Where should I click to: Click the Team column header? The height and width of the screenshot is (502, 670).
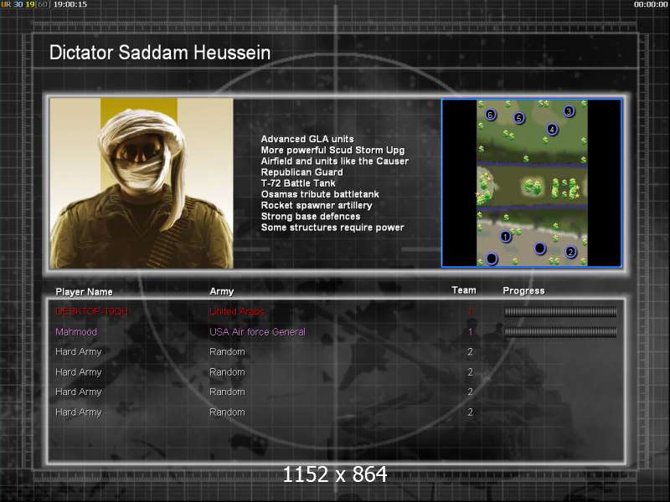click(x=464, y=290)
